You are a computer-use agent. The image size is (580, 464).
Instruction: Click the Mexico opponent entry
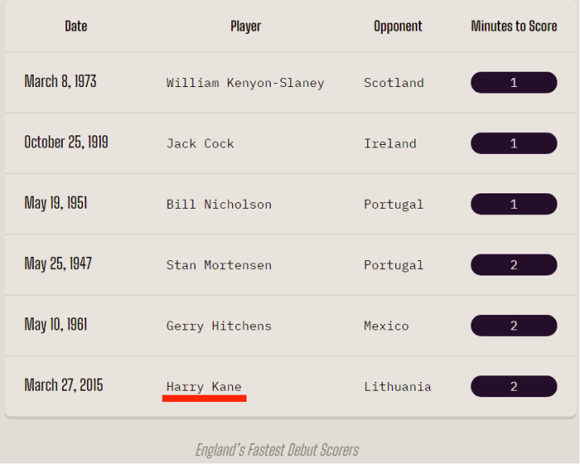pos(386,326)
